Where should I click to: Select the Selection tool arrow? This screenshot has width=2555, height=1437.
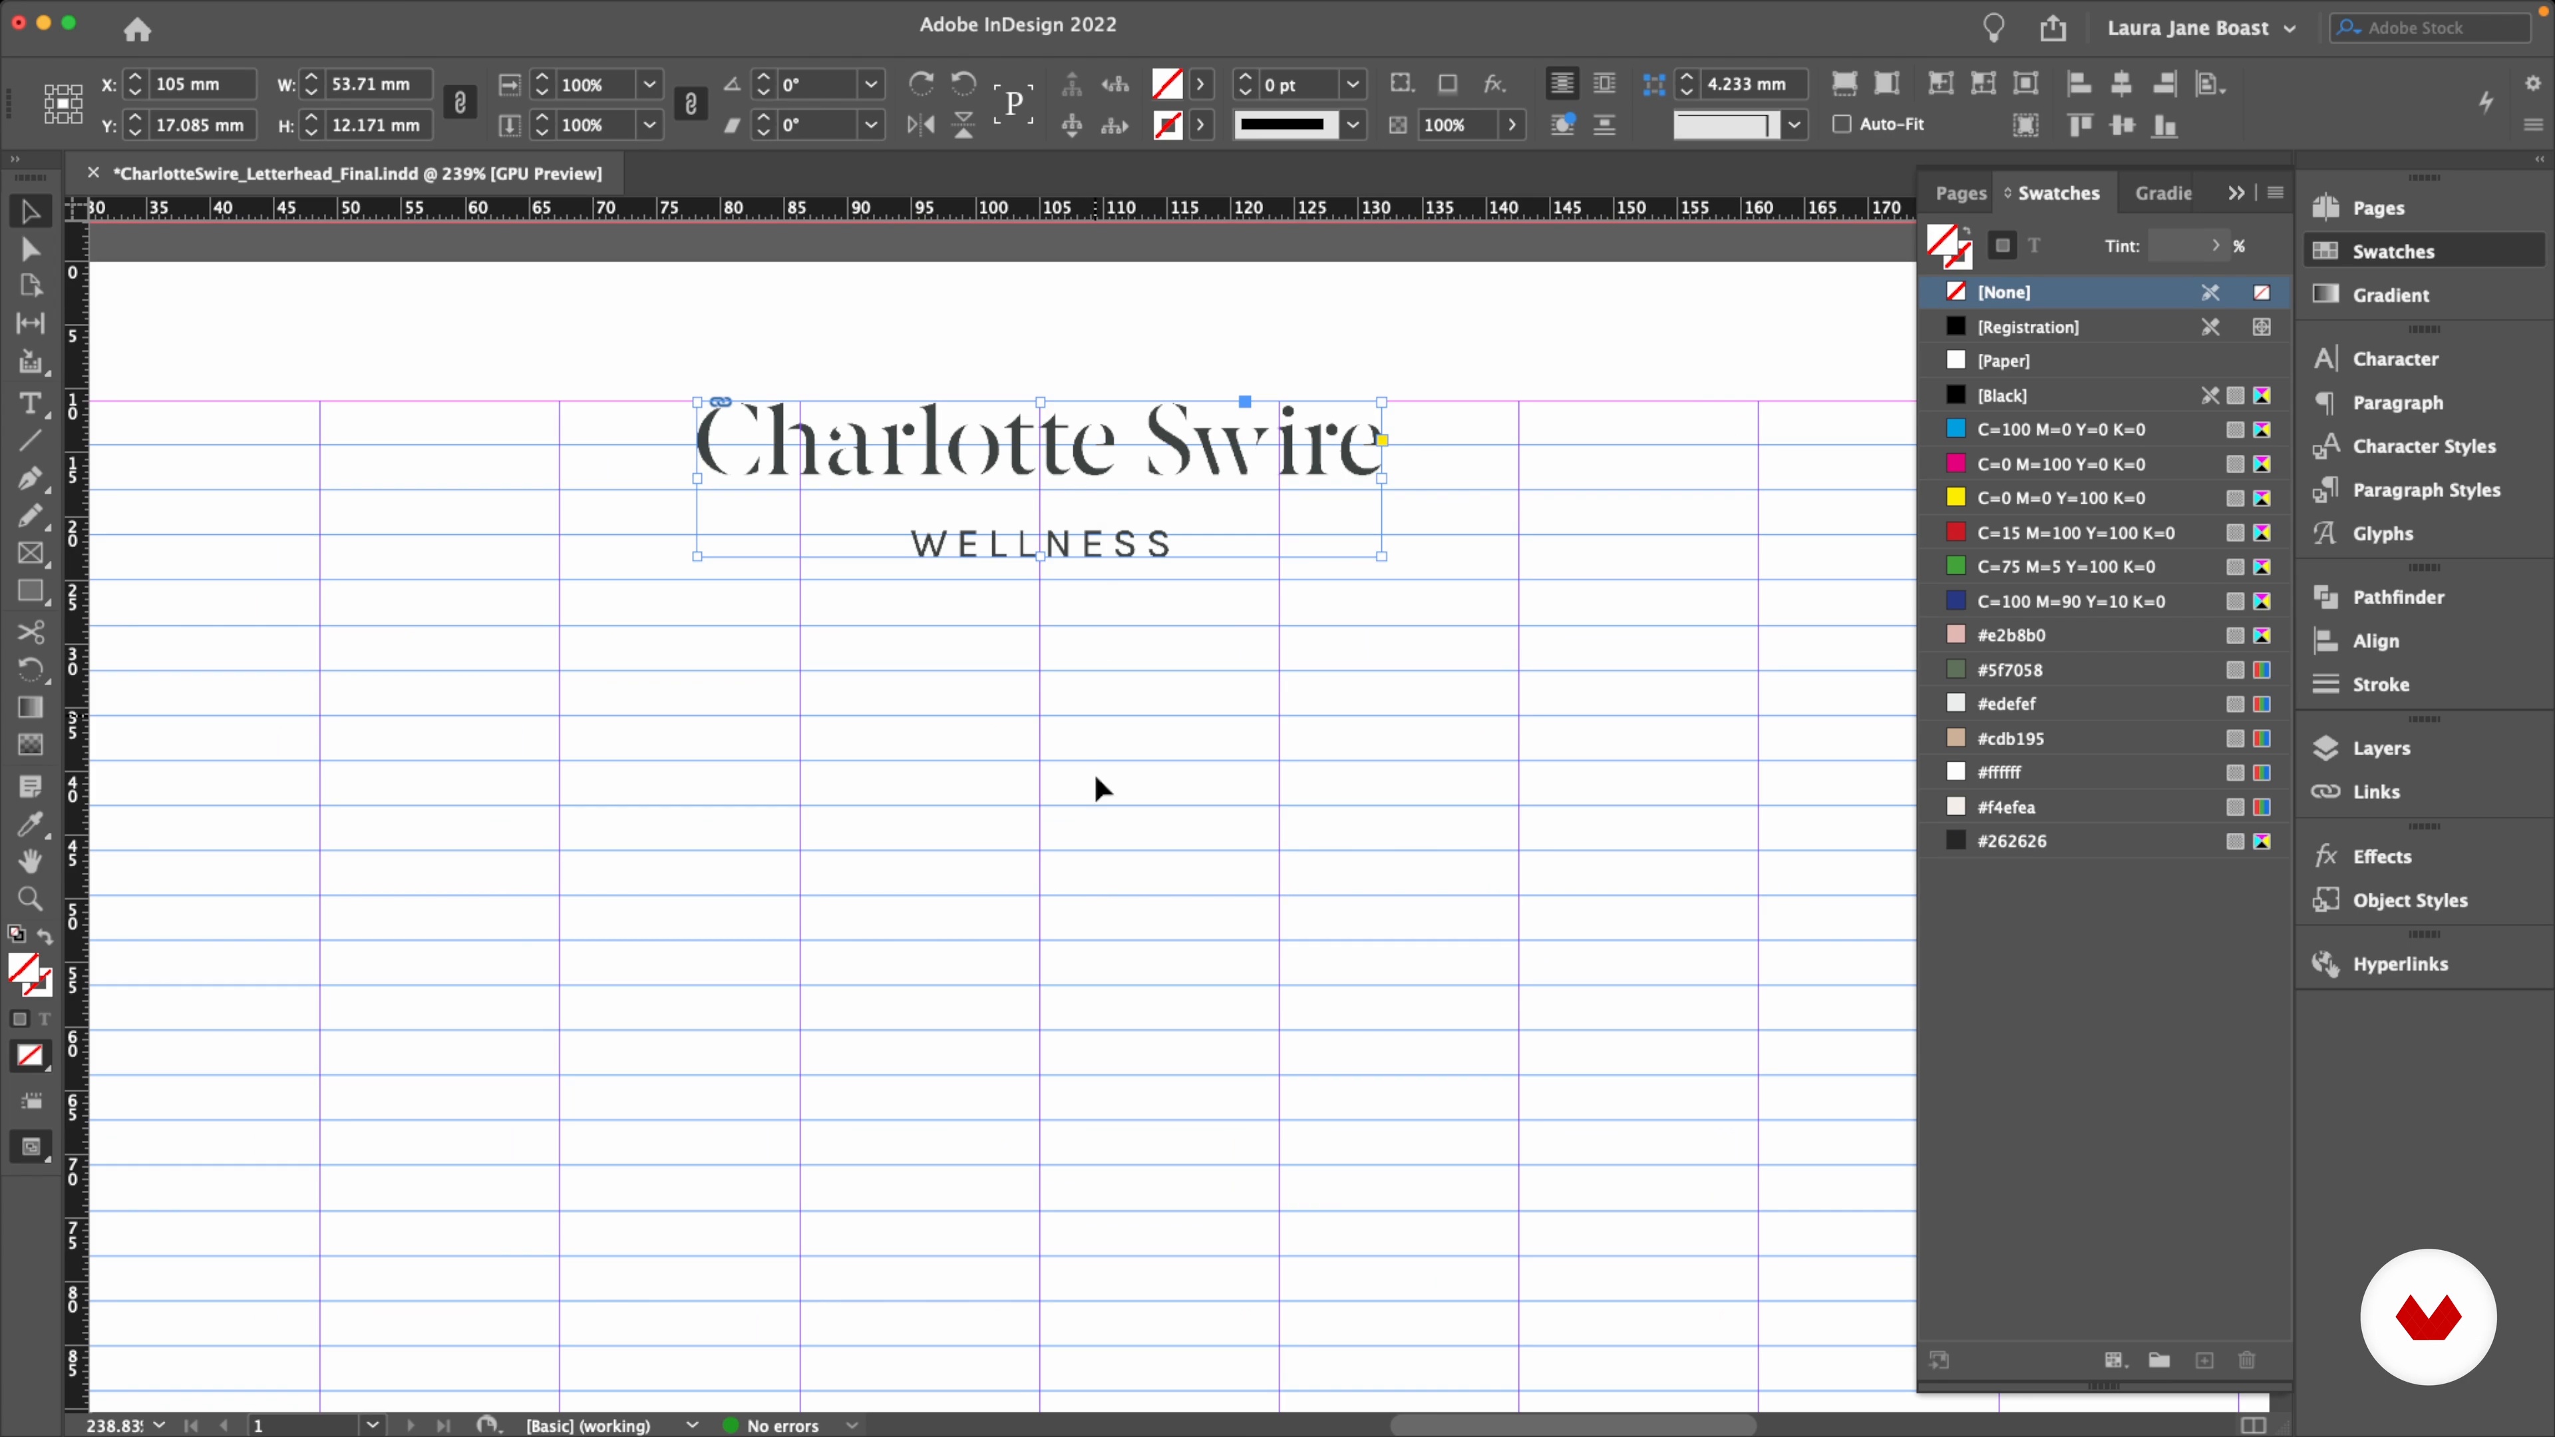(30, 212)
